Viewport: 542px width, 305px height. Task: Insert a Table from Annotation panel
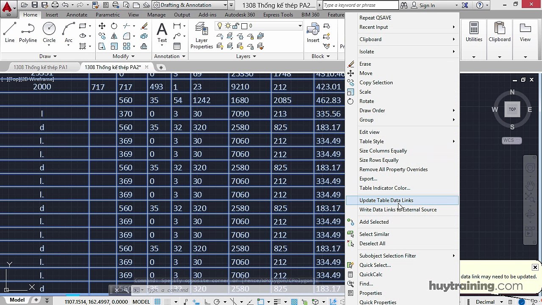point(177,46)
